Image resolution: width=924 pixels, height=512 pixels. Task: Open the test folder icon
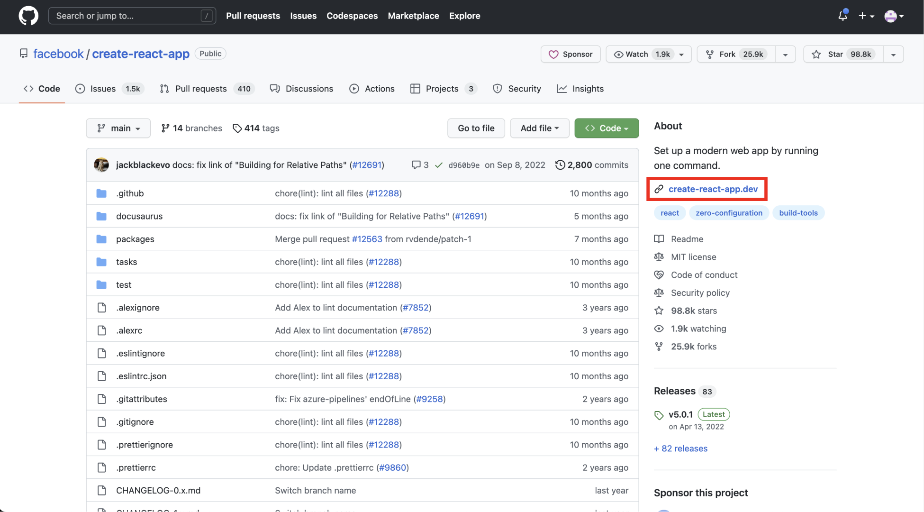pyautogui.click(x=101, y=284)
